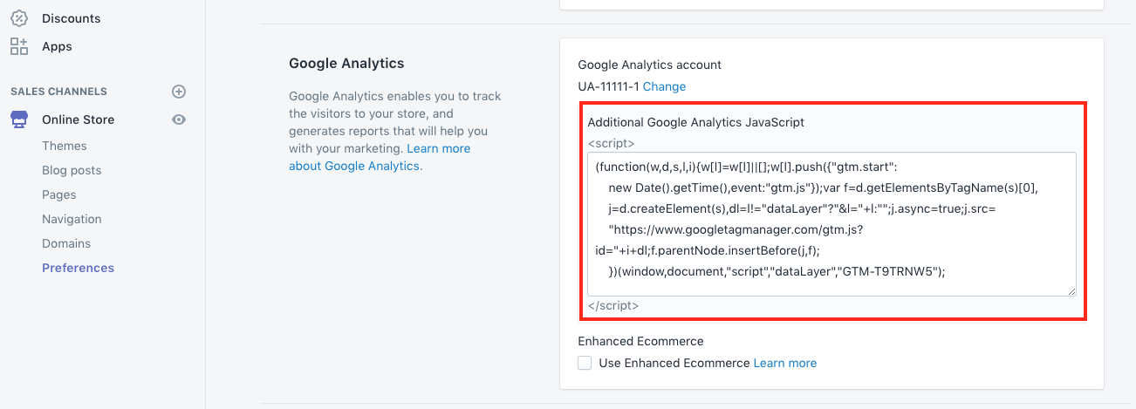Image resolution: width=1136 pixels, height=409 pixels.
Task: Select Preferences in the sidebar
Action: tap(78, 268)
